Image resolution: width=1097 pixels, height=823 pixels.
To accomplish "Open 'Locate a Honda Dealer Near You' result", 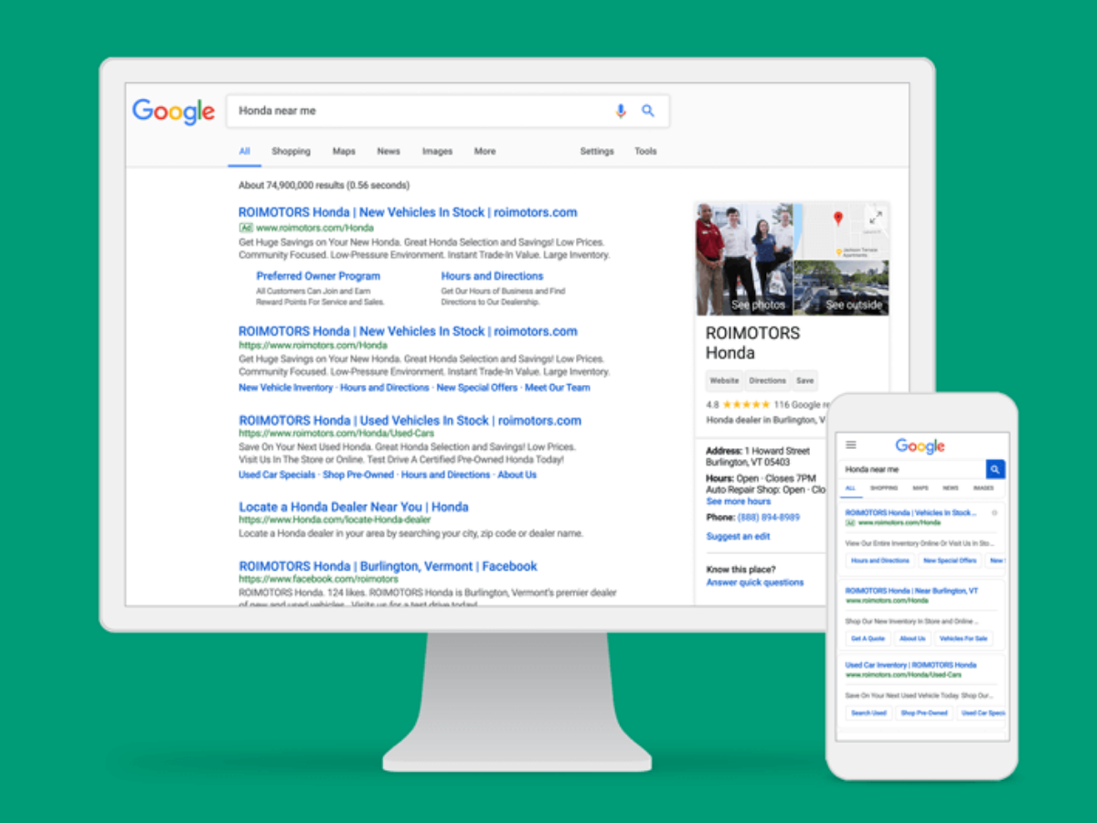I will coord(354,507).
